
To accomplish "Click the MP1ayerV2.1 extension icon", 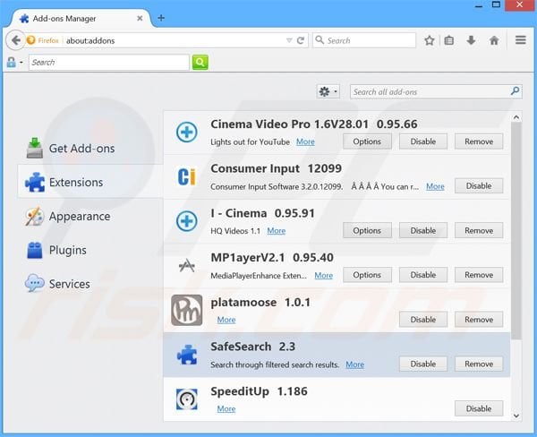I will (187, 265).
